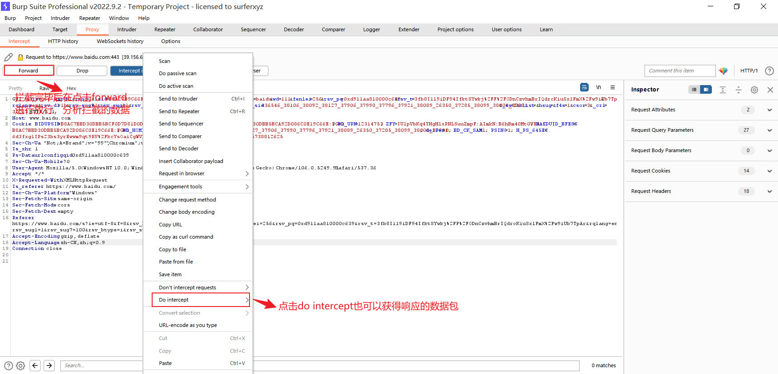Close the Inspector panel
This screenshot has width=778, height=374.
click(770, 90)
